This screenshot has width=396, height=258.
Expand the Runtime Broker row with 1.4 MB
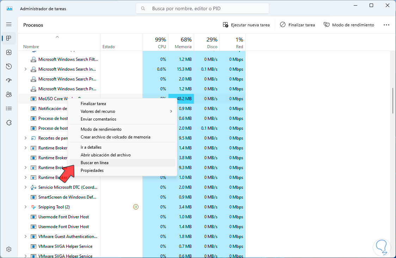click(25, 148)
